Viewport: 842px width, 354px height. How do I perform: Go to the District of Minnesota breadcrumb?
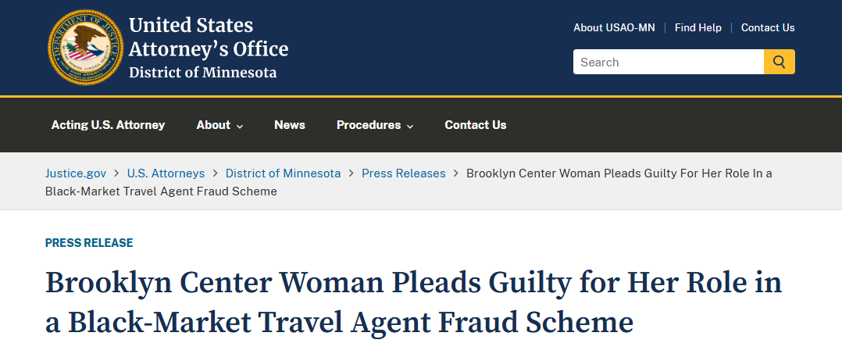point(283,173)
